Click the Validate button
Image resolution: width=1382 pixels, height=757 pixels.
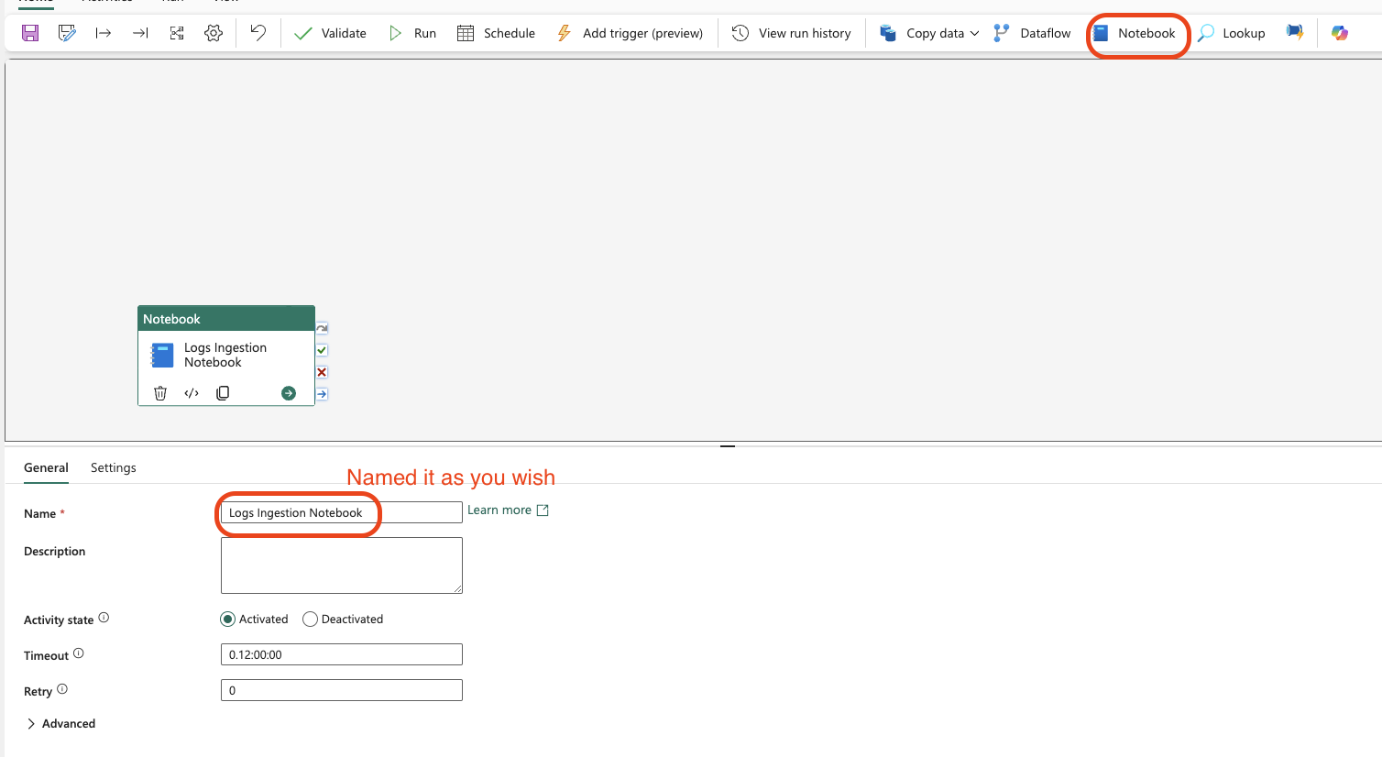pyautogui.click(x=330, y=33)
